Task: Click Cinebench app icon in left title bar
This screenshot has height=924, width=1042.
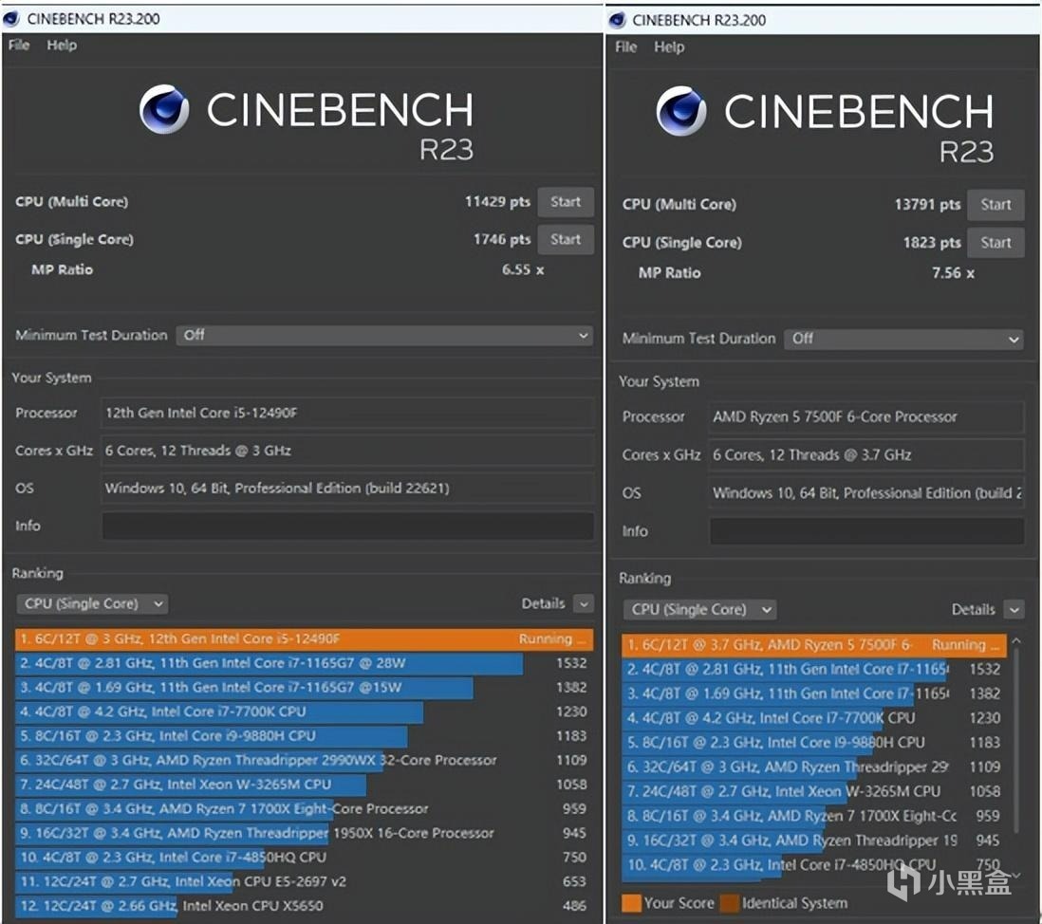Action: [x=10, y=19]
